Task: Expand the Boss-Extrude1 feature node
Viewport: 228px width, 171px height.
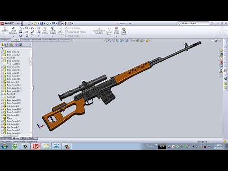Action: pos(2,52)
